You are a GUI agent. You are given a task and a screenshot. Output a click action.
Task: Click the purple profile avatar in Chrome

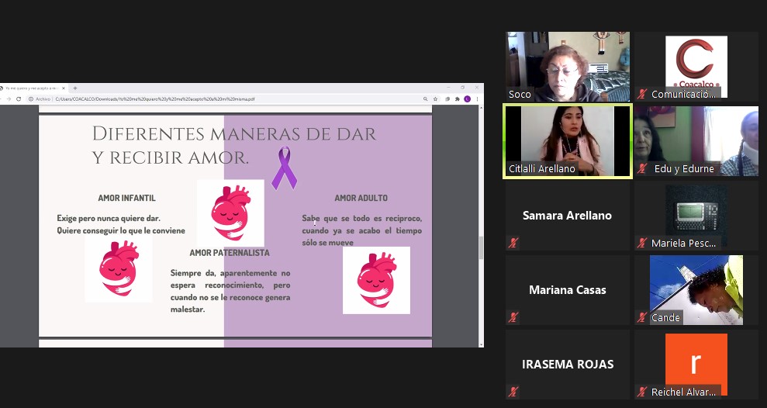click(x=467, y=99)
